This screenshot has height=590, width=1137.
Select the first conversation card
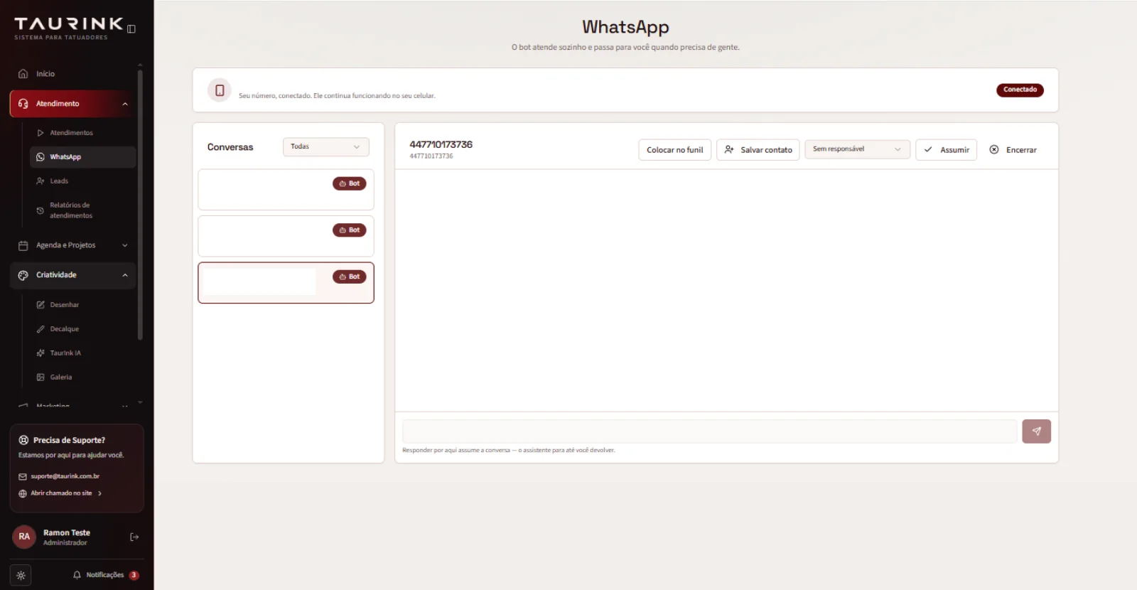point(286,190)
